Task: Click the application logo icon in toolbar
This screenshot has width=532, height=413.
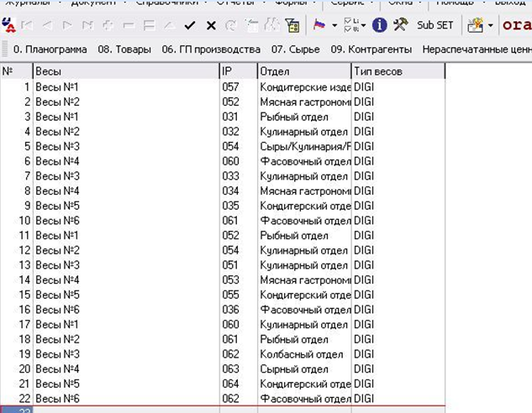Action: tap(8, 25)
